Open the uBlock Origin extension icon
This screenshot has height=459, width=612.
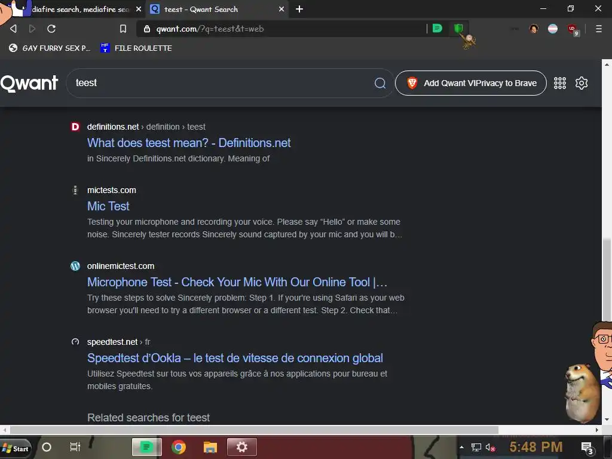[573, 29]
